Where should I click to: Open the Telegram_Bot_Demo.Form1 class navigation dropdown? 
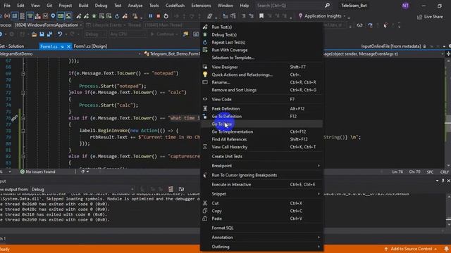pos(171,54)
